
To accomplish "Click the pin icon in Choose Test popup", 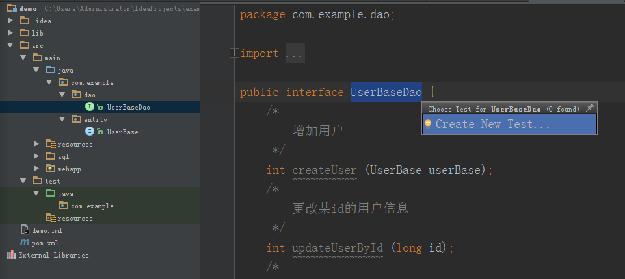I will (x=589, y=108).
